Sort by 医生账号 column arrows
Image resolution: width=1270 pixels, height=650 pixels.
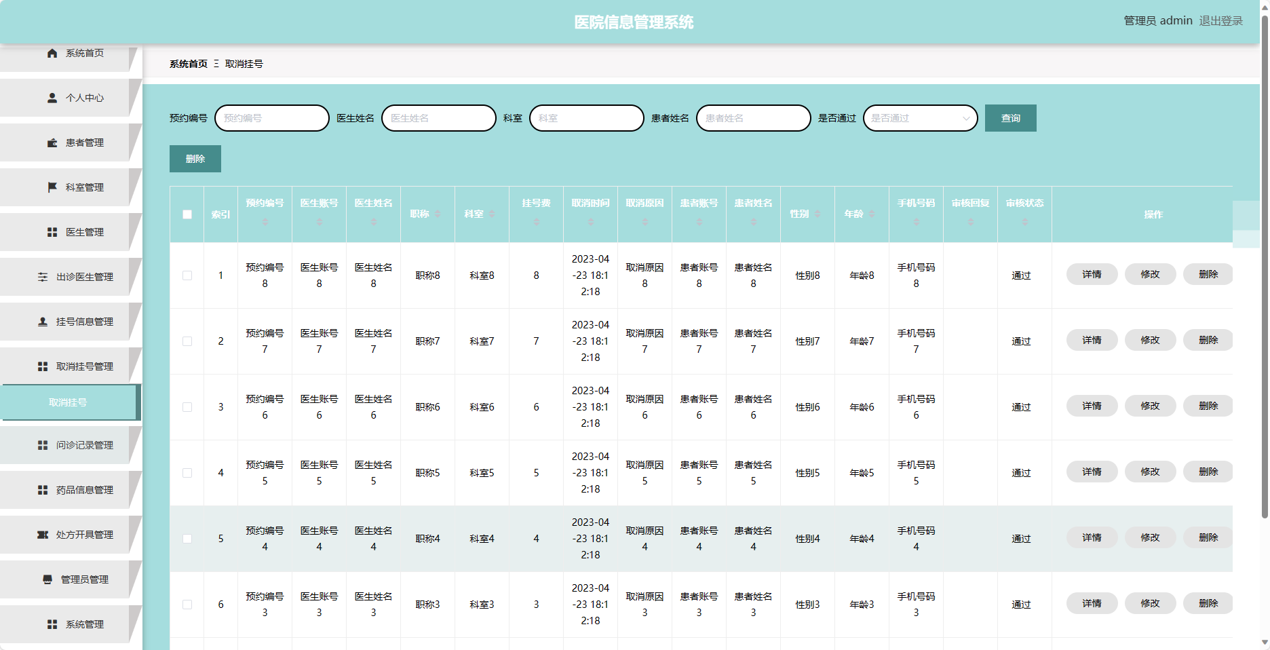[320, 223]
